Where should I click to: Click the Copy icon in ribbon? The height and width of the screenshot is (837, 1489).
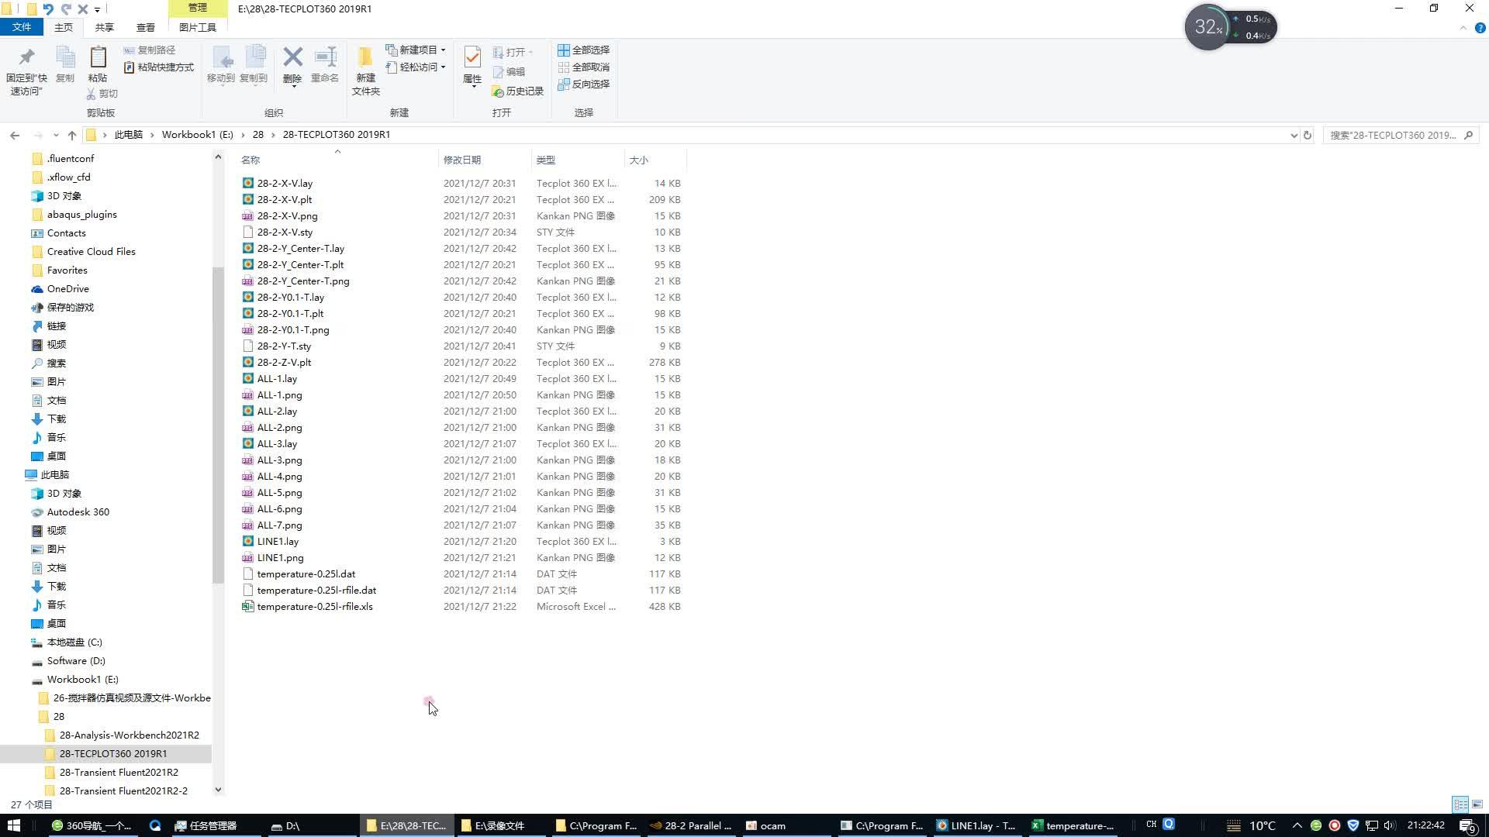point(65,57)
